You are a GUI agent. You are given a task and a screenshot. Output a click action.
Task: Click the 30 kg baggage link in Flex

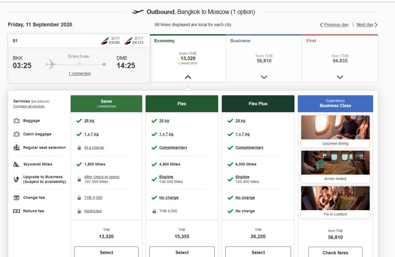tap(164, 121)
